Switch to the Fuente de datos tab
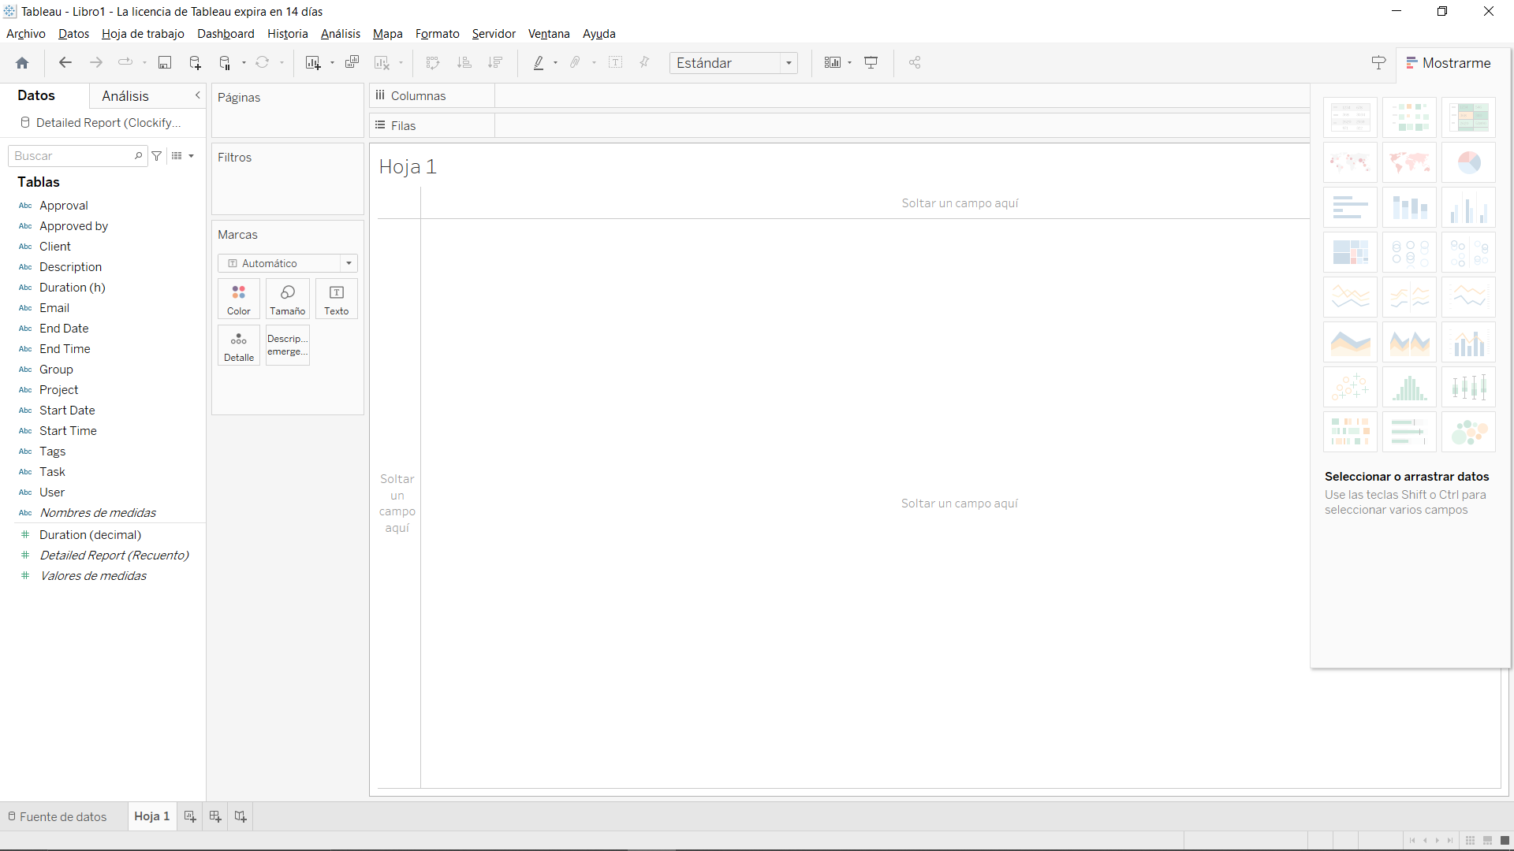This screenshot has width=1514, height=851. (63, 816)
